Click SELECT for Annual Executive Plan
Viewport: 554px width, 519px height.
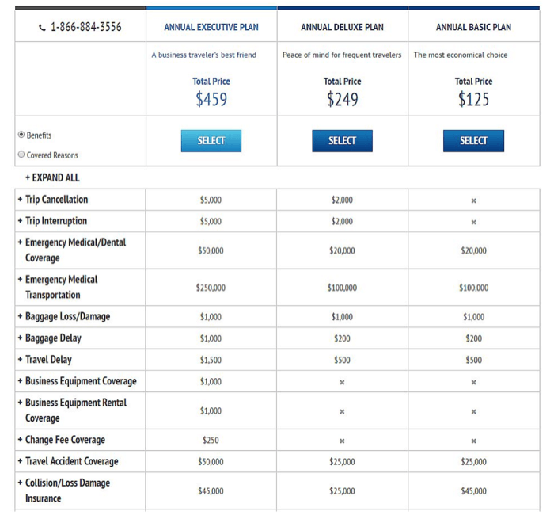point(211,140)
